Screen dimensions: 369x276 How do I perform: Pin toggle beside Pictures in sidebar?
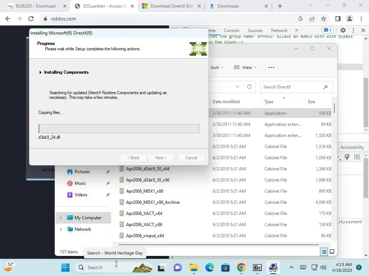pos(108,172)
